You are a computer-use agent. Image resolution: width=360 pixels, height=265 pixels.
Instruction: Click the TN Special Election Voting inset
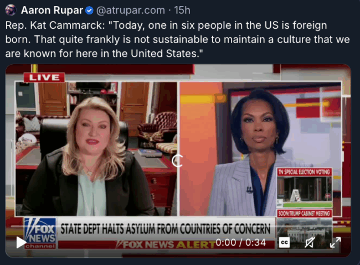pos(305,188)
